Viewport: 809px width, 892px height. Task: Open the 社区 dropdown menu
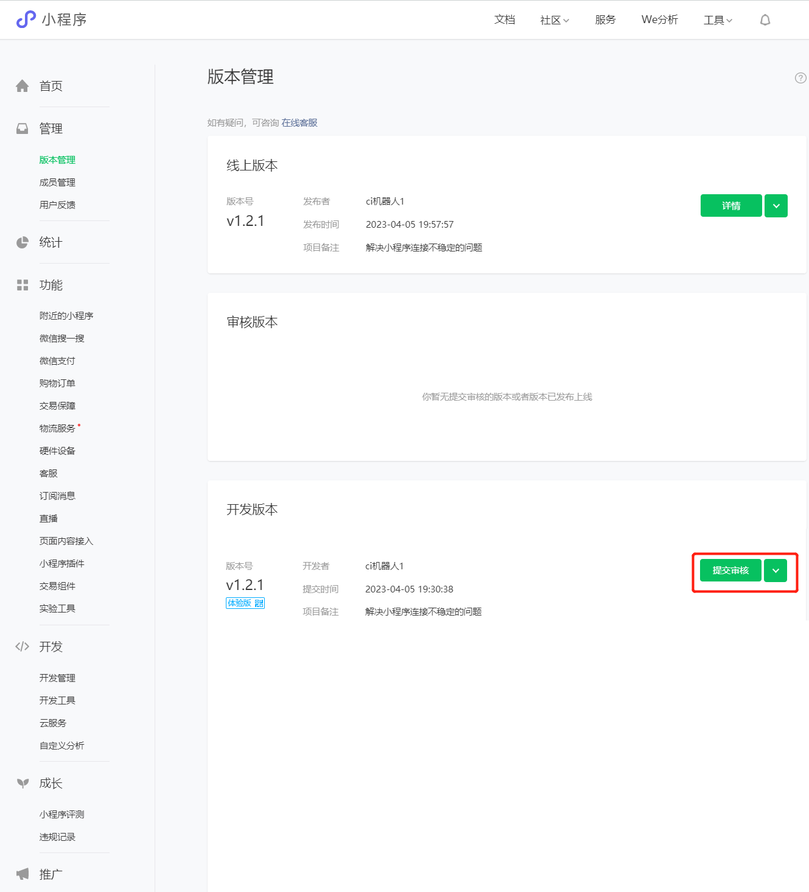point(555,20)
